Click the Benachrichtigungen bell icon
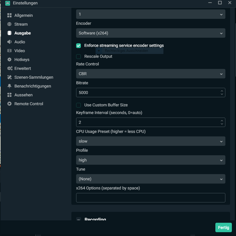 [9, 86]
